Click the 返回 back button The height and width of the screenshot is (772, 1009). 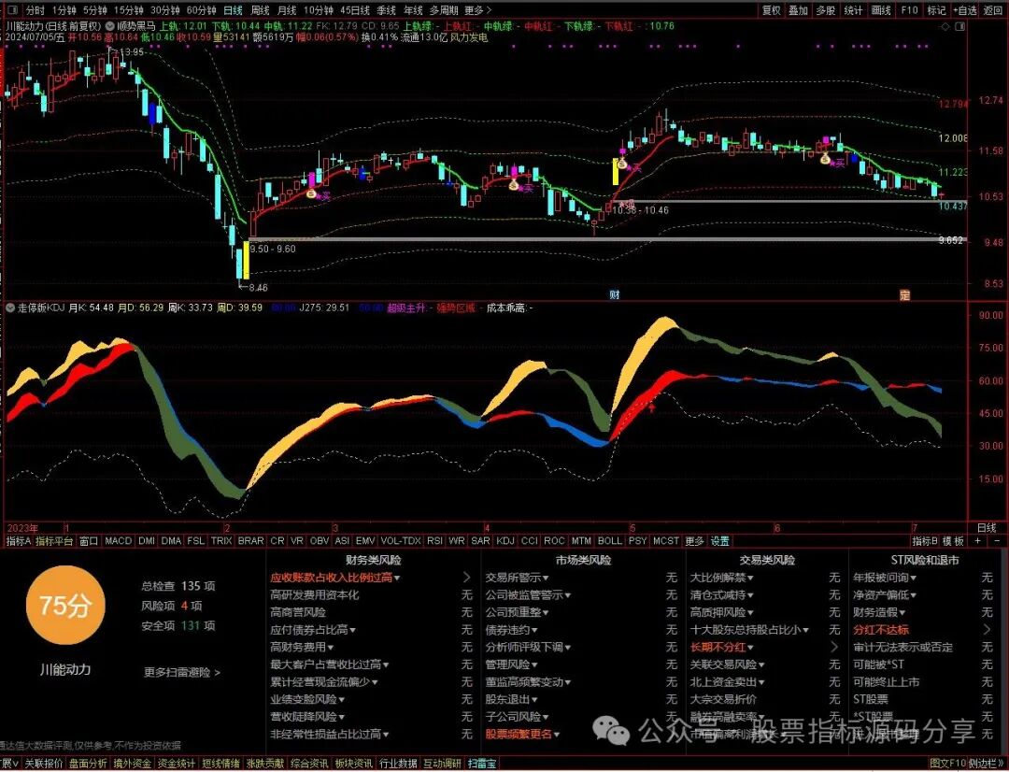pos(993,10)
